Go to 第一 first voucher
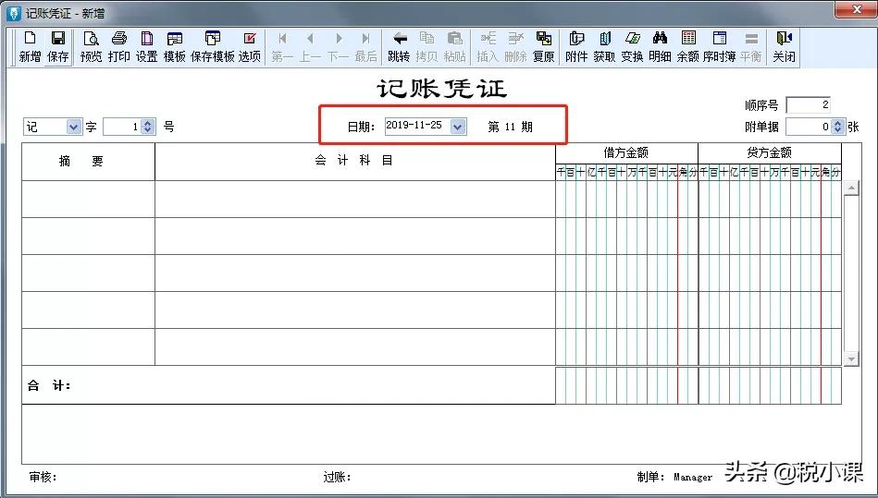The height and width of the screenshot is (498, 878). [282, 47]
